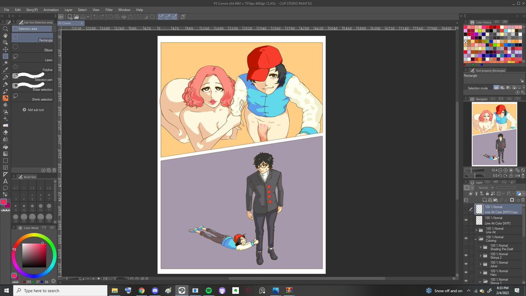Open the Edit menu
The width and height of the screenshot is (526, 296).
click(x=18, y=10)
